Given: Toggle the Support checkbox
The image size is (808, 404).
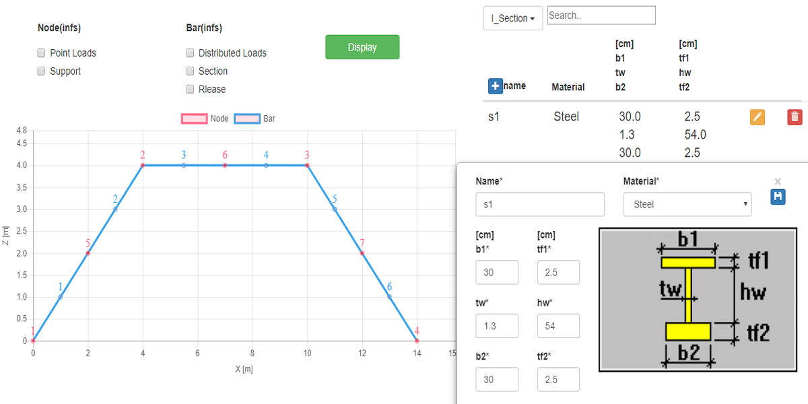Looking at the screenshot, I should click(x=41, y=71).
